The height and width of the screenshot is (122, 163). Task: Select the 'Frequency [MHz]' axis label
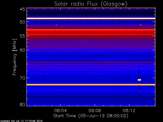(x=15, y=57)
